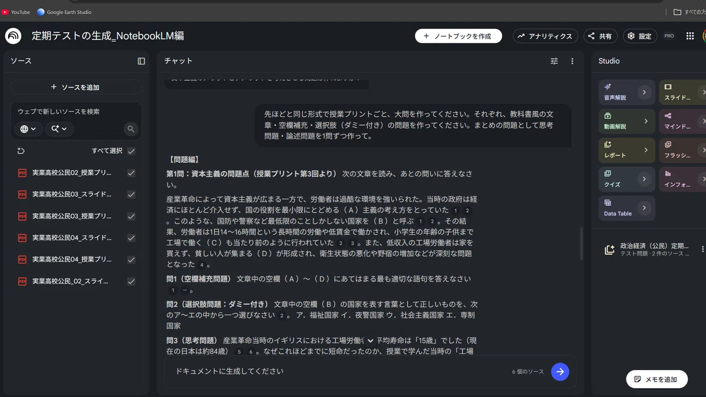The image size is (706, 397).
Task: Click PDF icon of 実業高校公民03_スライド…
Action: point(22,194)
